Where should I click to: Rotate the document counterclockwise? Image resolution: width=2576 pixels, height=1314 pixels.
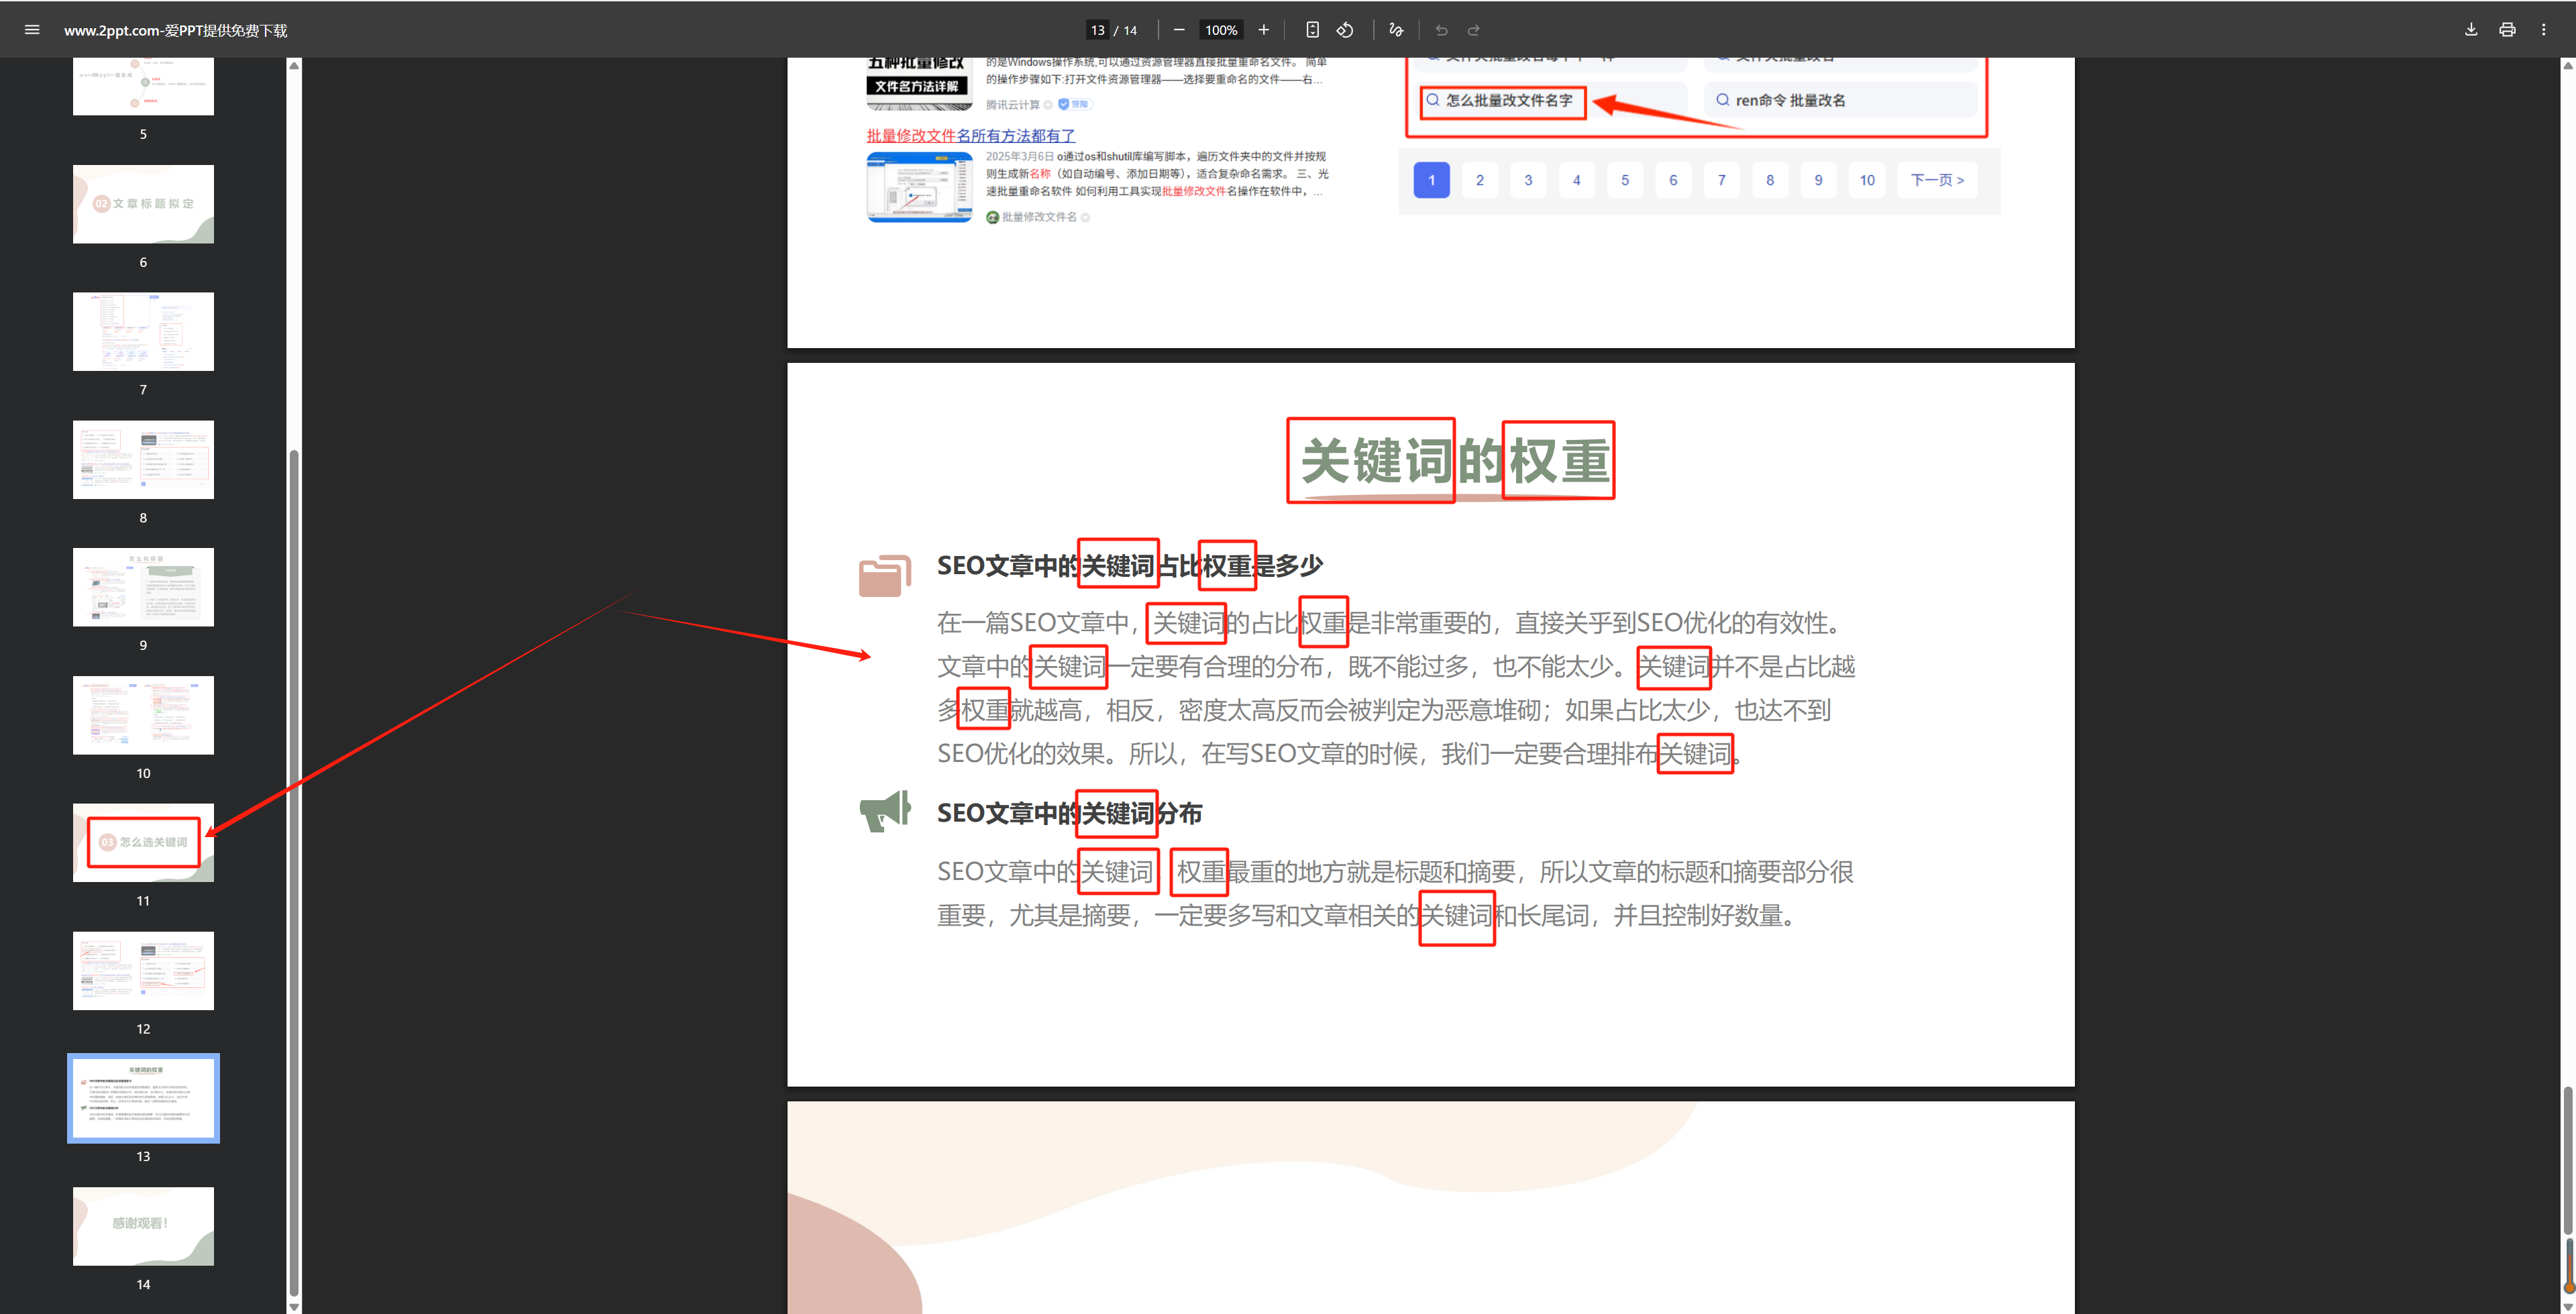click(1344, 29)
